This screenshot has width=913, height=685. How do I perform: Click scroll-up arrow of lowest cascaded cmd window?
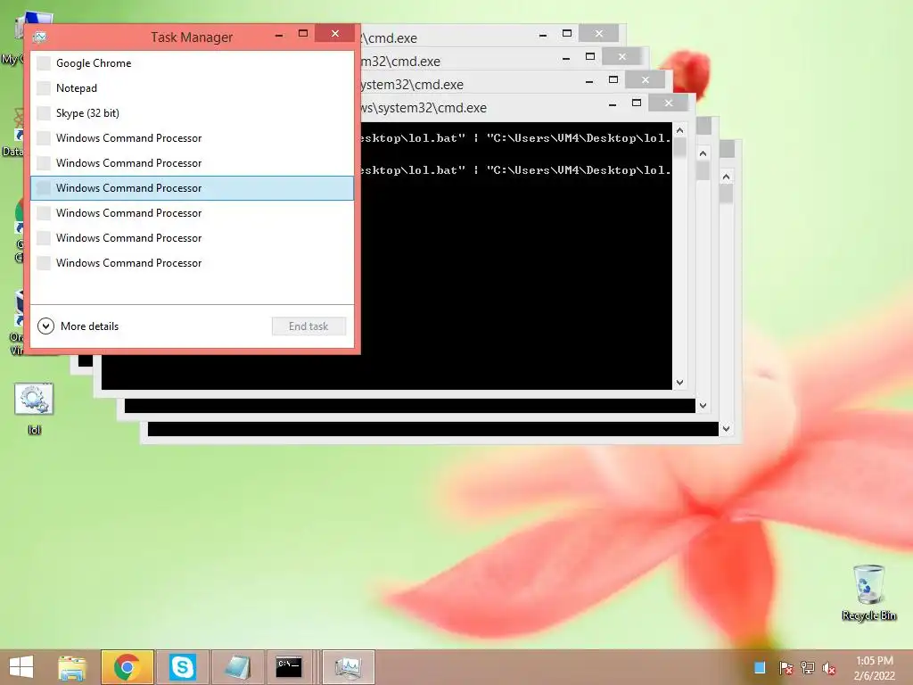(x=726, y=177)
